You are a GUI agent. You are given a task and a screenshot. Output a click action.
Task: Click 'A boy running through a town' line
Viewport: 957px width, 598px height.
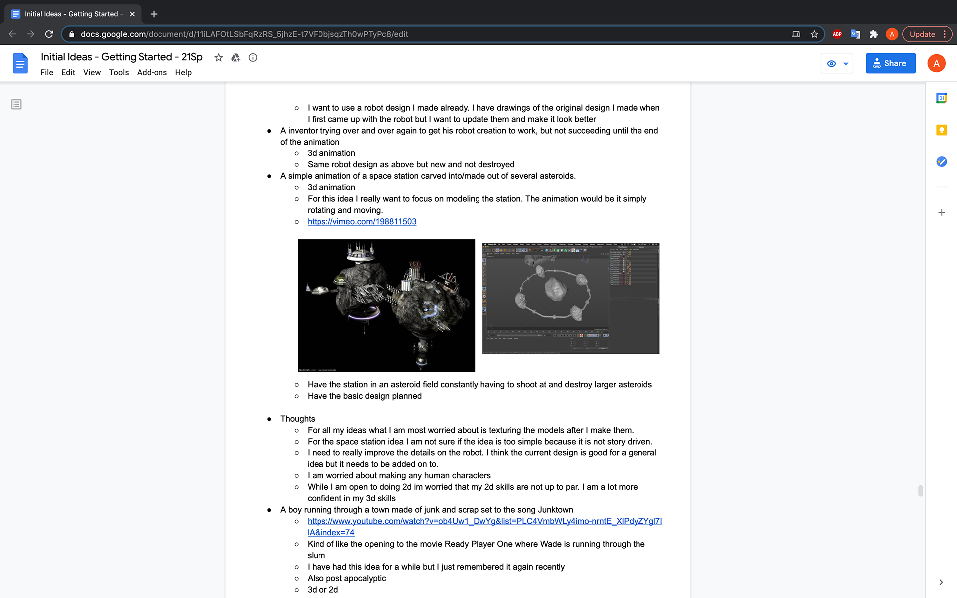427,510
